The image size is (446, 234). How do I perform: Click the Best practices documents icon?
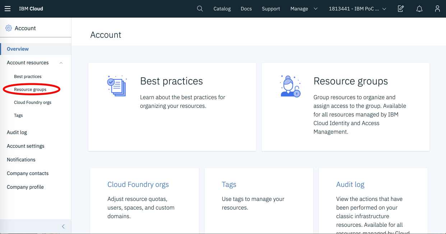point(117,86)
